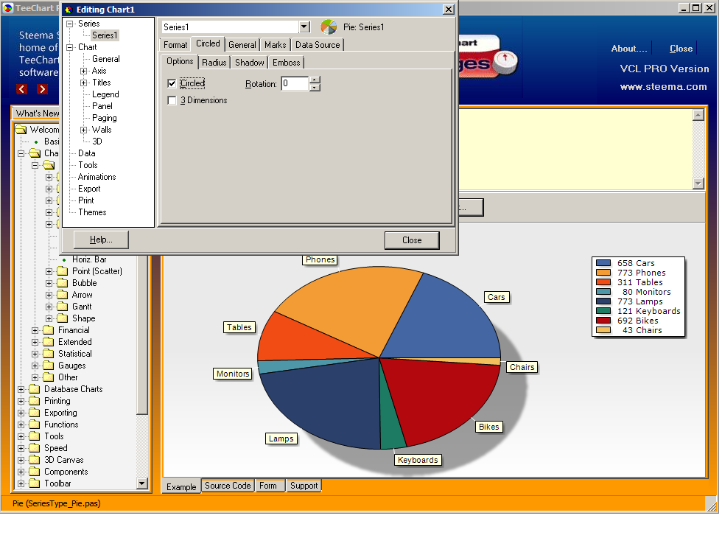Select the Shadow sub-tab
This screenshot has height=552, width=722.
250,62
